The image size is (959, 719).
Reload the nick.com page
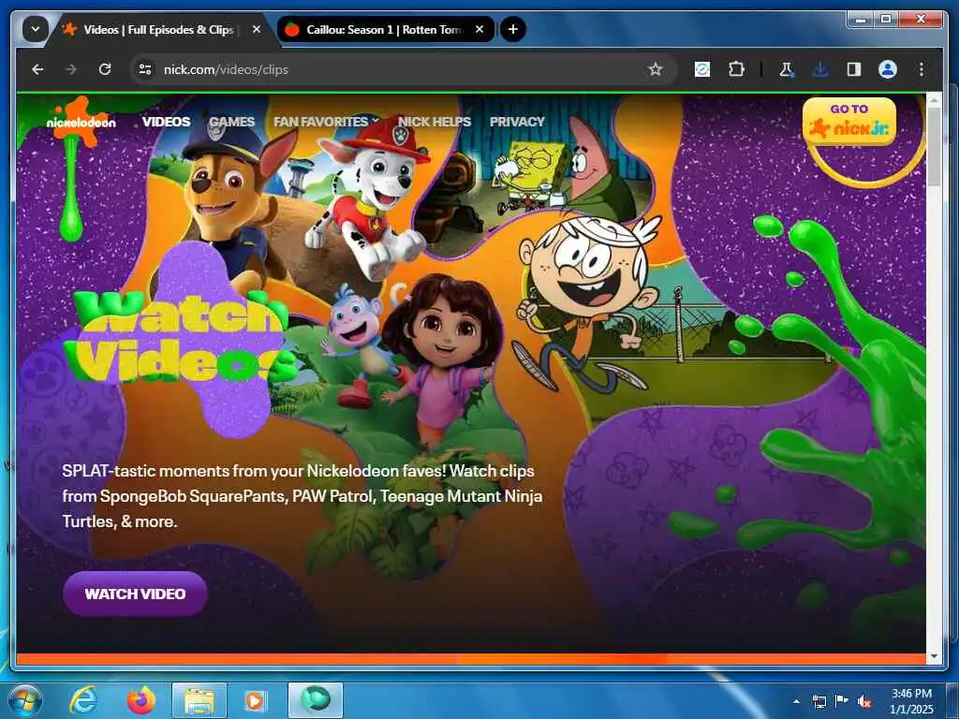105,69
